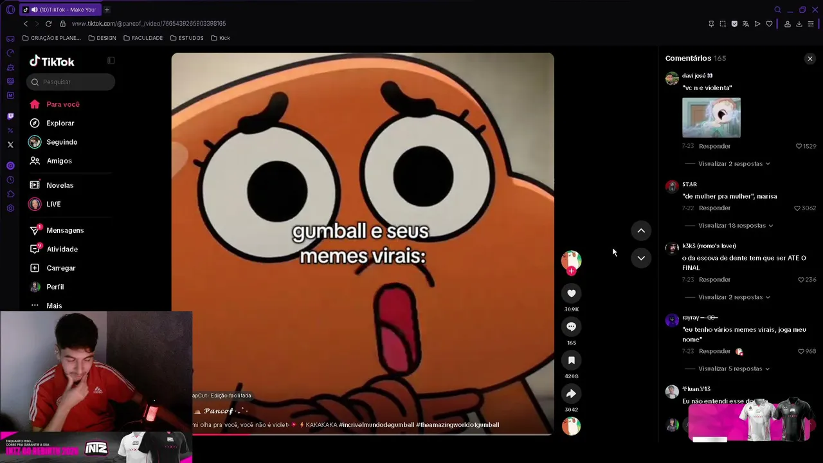823x463 pixels.
Task: Reply to k3k3's comment
Action: [x=714, y=280]
